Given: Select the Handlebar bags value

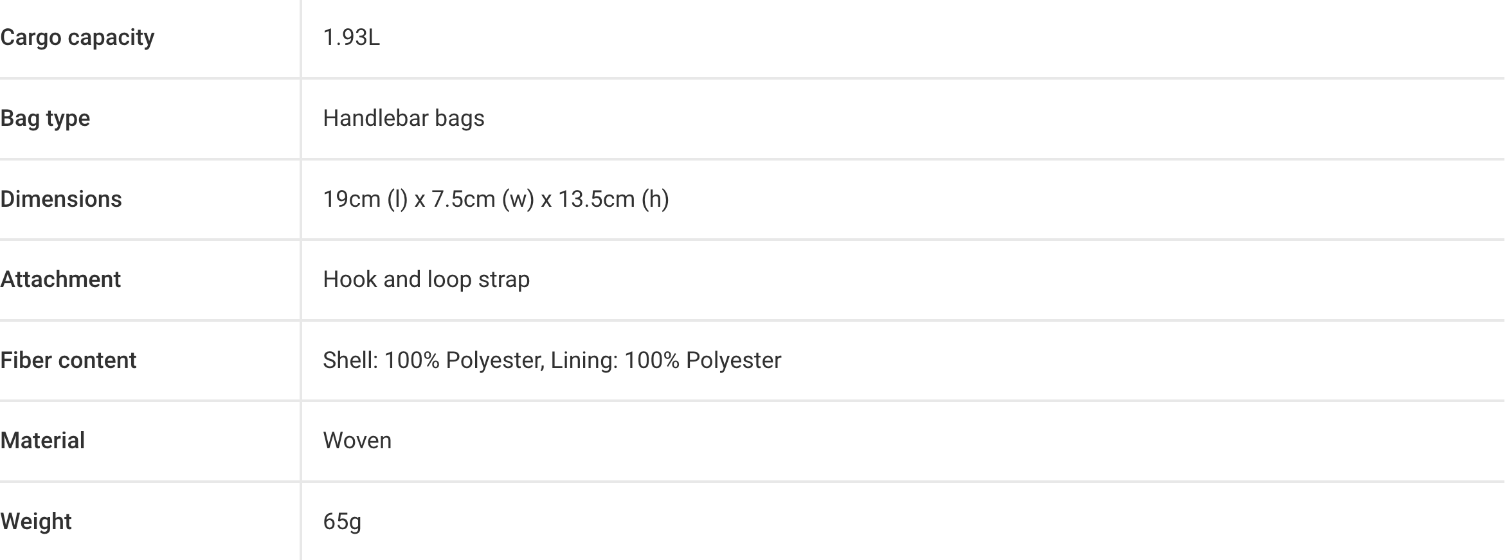Looking at the screenshot, I should (403, 119).
